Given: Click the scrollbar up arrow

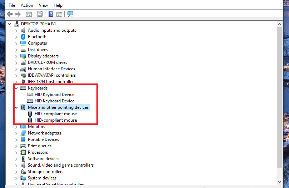Looking at the screenshot, I should (x=279, y=24).
